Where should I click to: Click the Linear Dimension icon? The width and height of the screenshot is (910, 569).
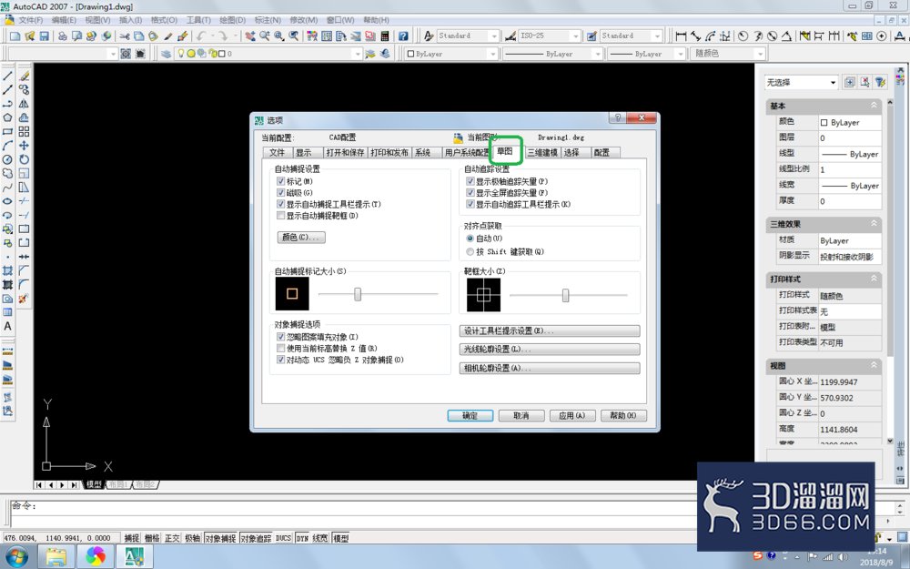coord(681,36)
